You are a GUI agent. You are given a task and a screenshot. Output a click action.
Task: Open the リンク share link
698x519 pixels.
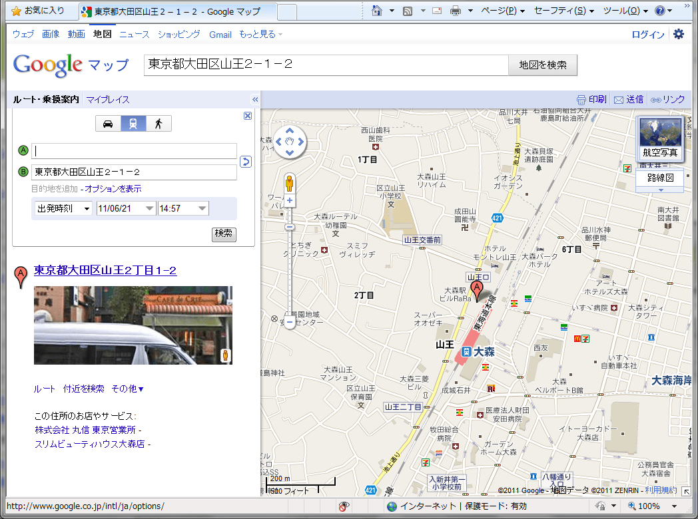coord(668,99)
